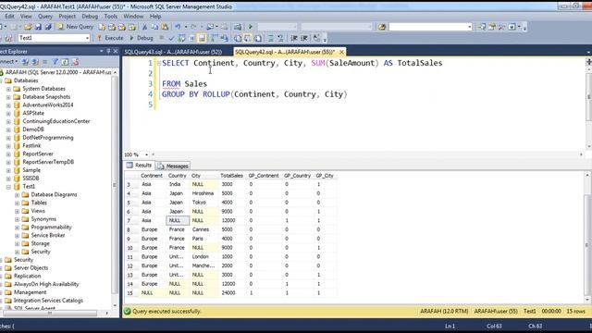The height and width of the screenshot is (333, 592).
Task: Click the Execute button
Action: (x=110, y=38)
